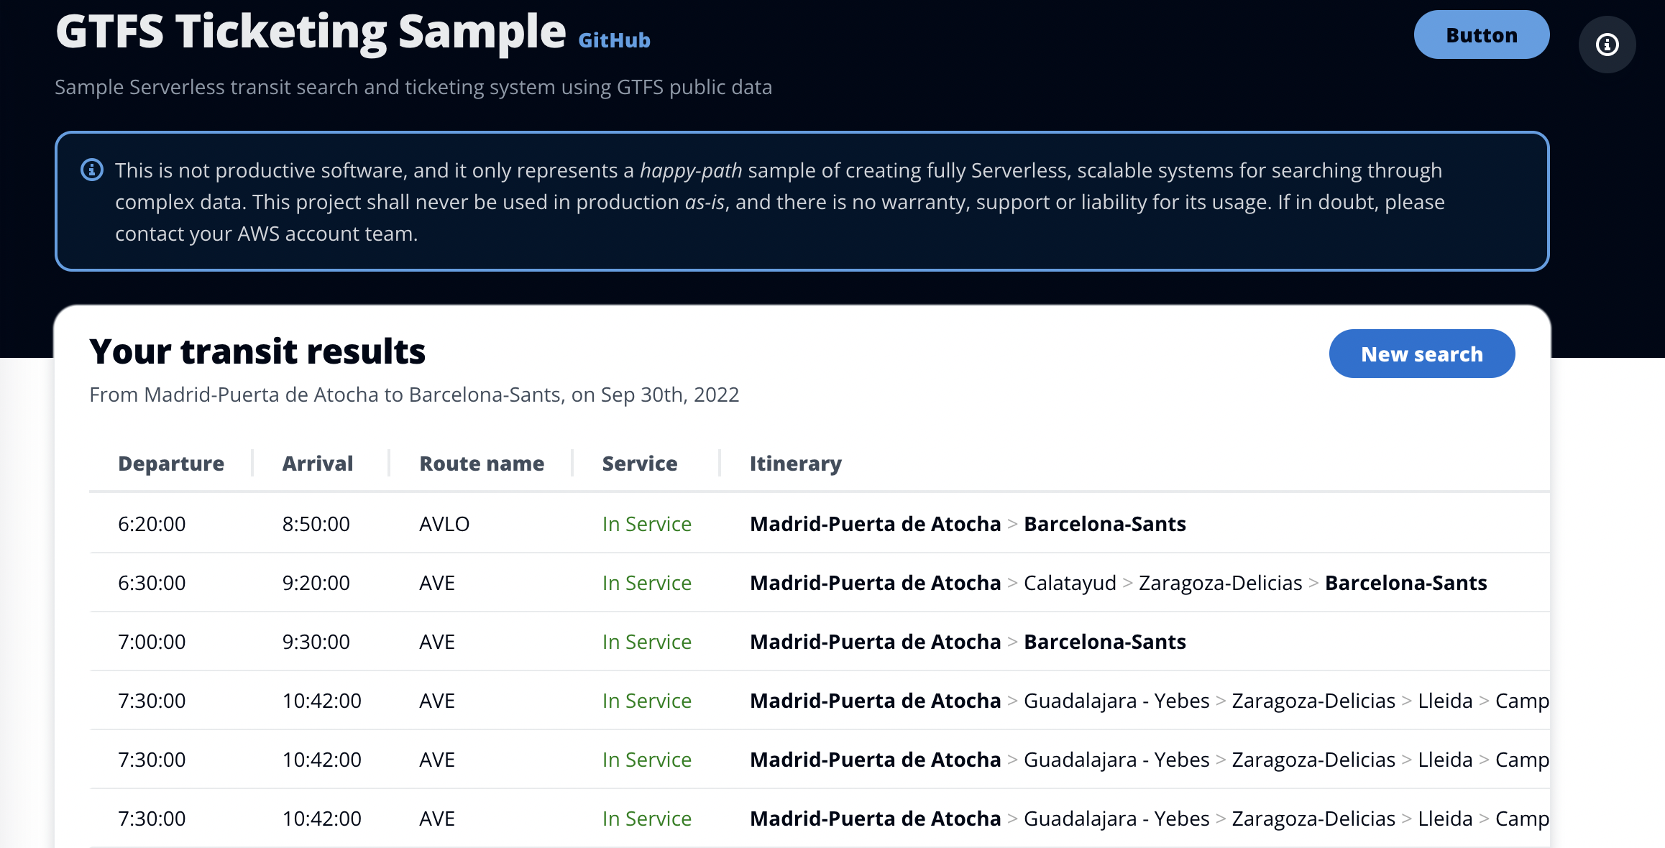This screenshot has width=1665, height=848.
Task: Click the Itinerary column header
Action: point(795,464)
